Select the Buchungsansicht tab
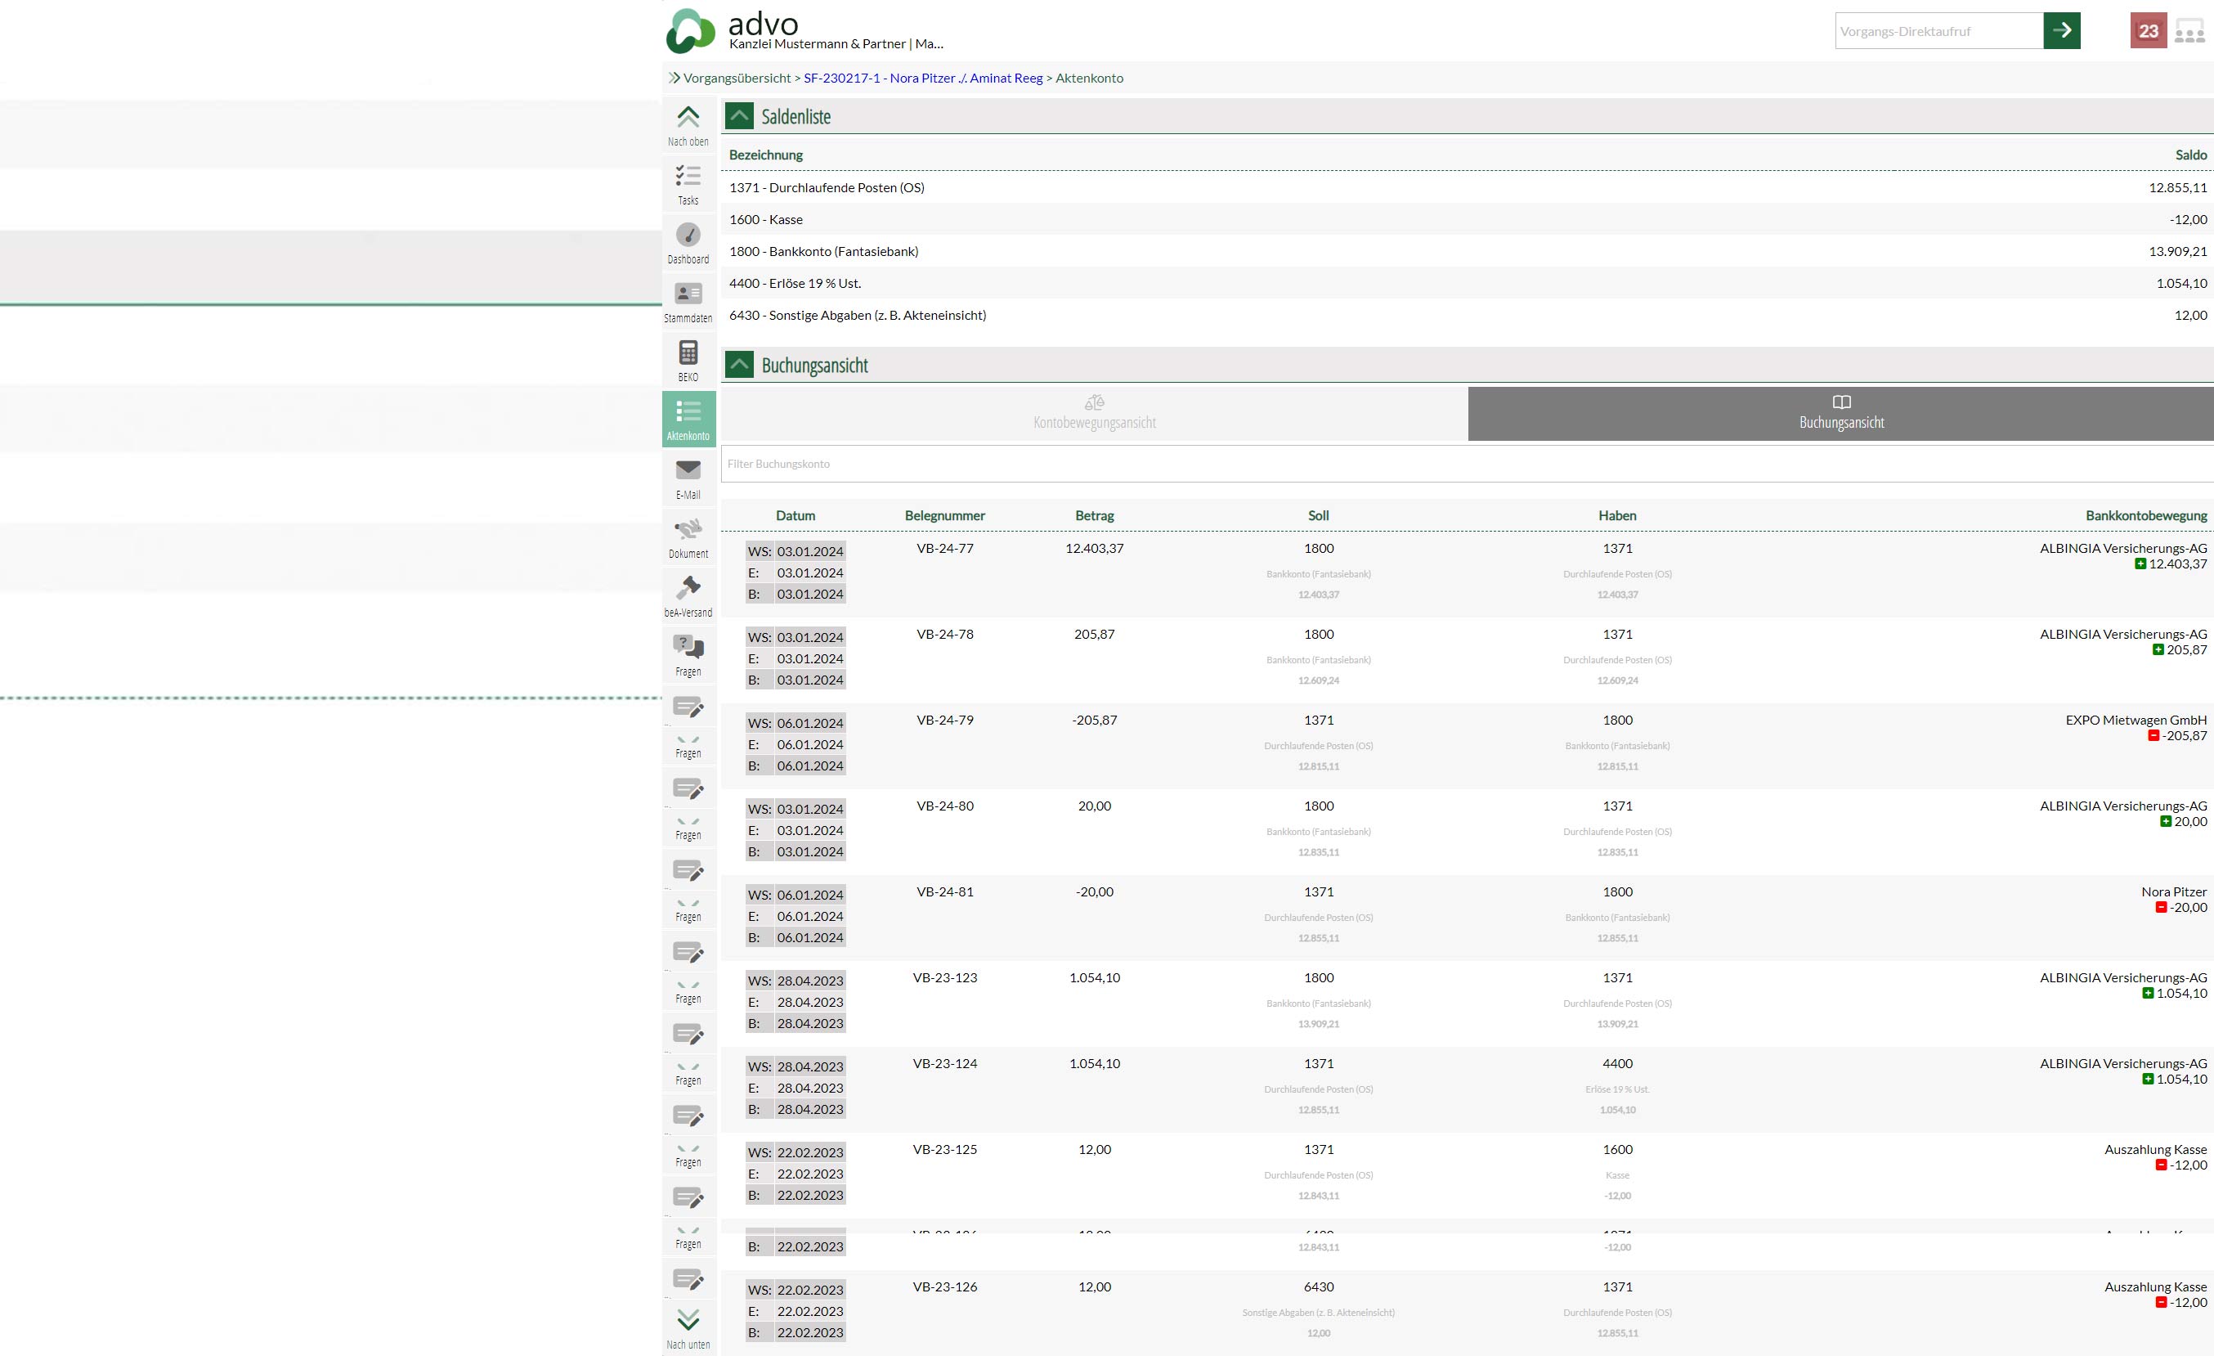This screenshot has height=1356, width=2214. coord(1840,413)
